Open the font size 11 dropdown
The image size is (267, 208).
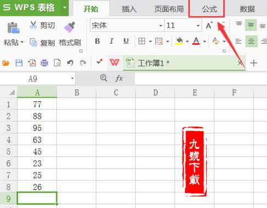click(x=198, y=25)
